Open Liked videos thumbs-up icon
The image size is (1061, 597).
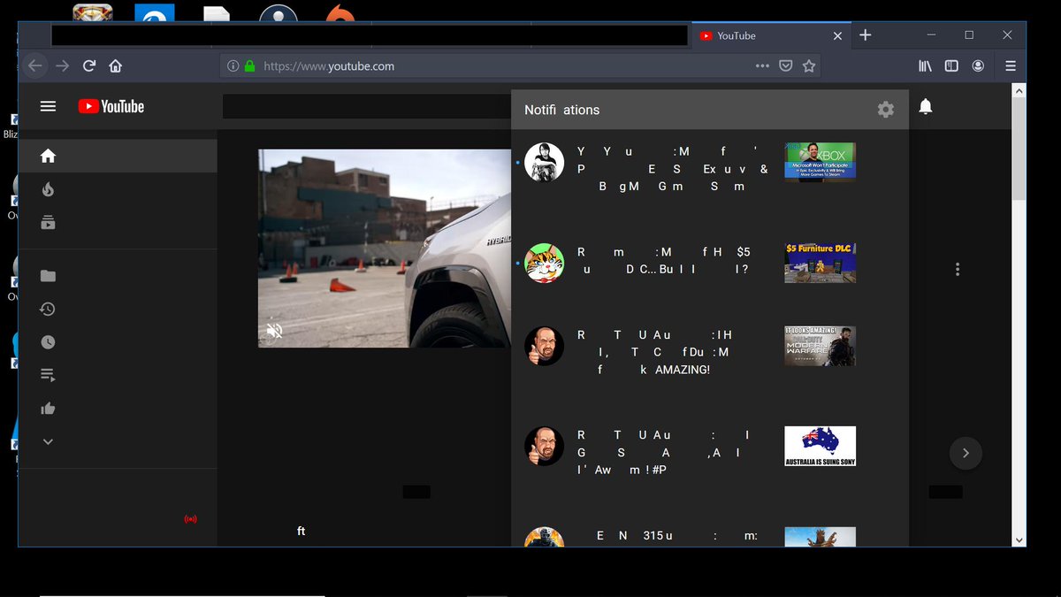point(48,409)
